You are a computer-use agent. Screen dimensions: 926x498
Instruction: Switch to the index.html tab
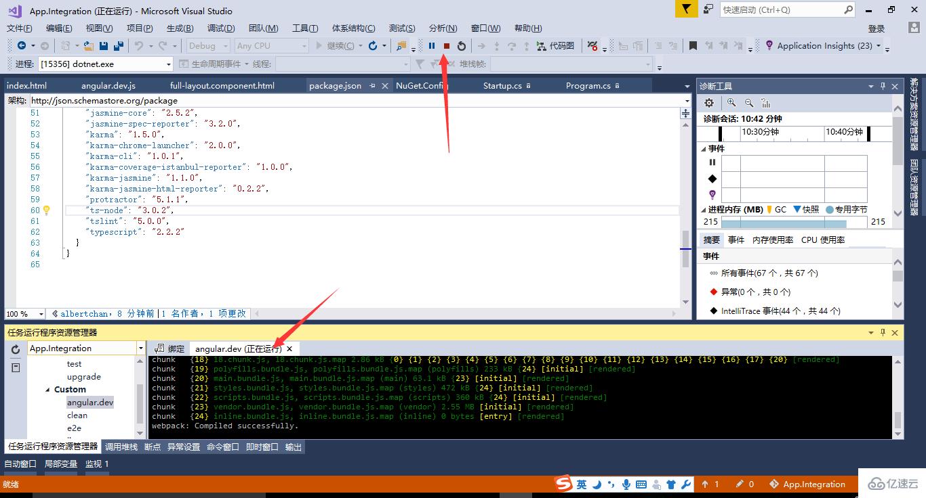coord(27,86)
